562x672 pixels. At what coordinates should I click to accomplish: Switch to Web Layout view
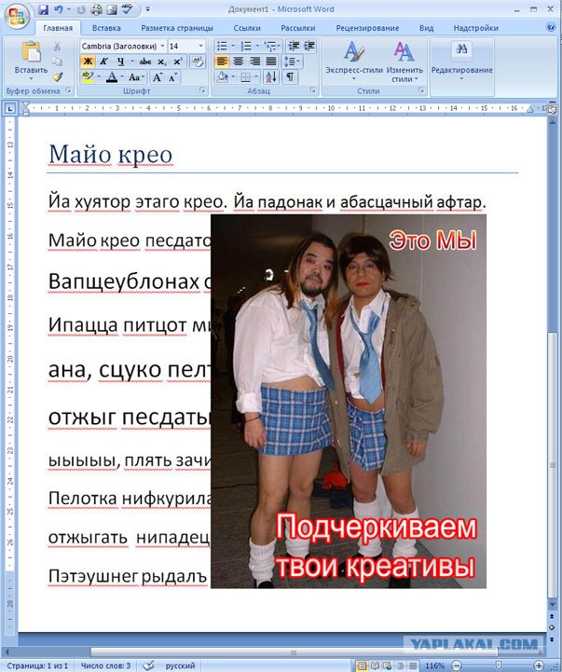[387, 665]
